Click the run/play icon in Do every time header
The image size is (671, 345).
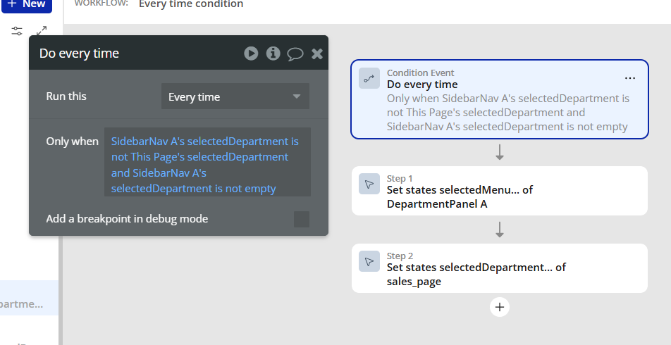pyautogui.click(x=251, y=54)
